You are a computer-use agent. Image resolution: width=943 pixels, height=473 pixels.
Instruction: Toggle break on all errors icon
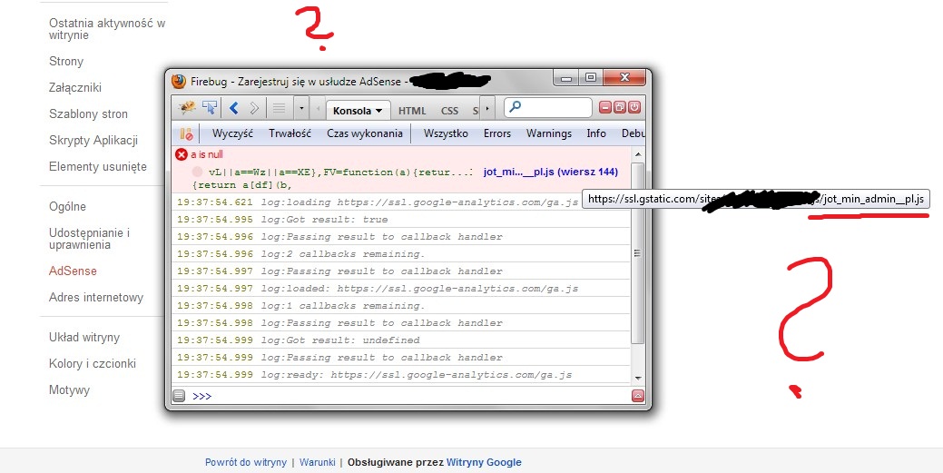[186, 133]
